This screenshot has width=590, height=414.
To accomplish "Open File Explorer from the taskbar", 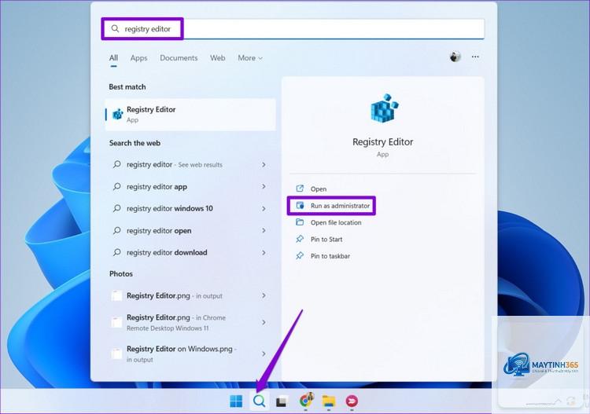I will 329,401.
